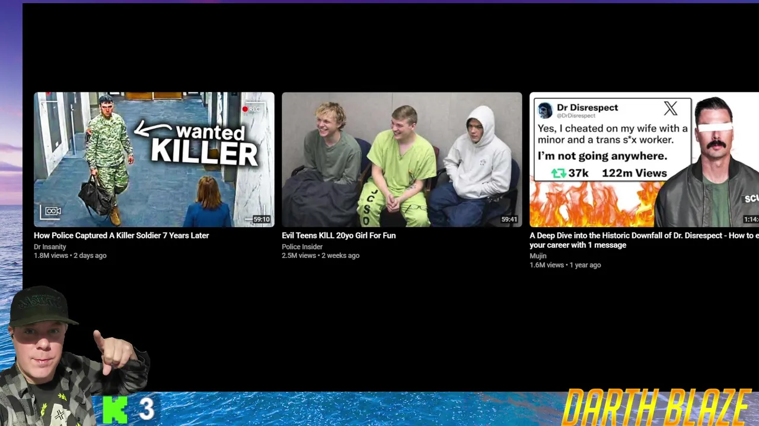Visit the Mujin channel
The width and height of the screenshot is (759, 426).
[x=538, y=256]
